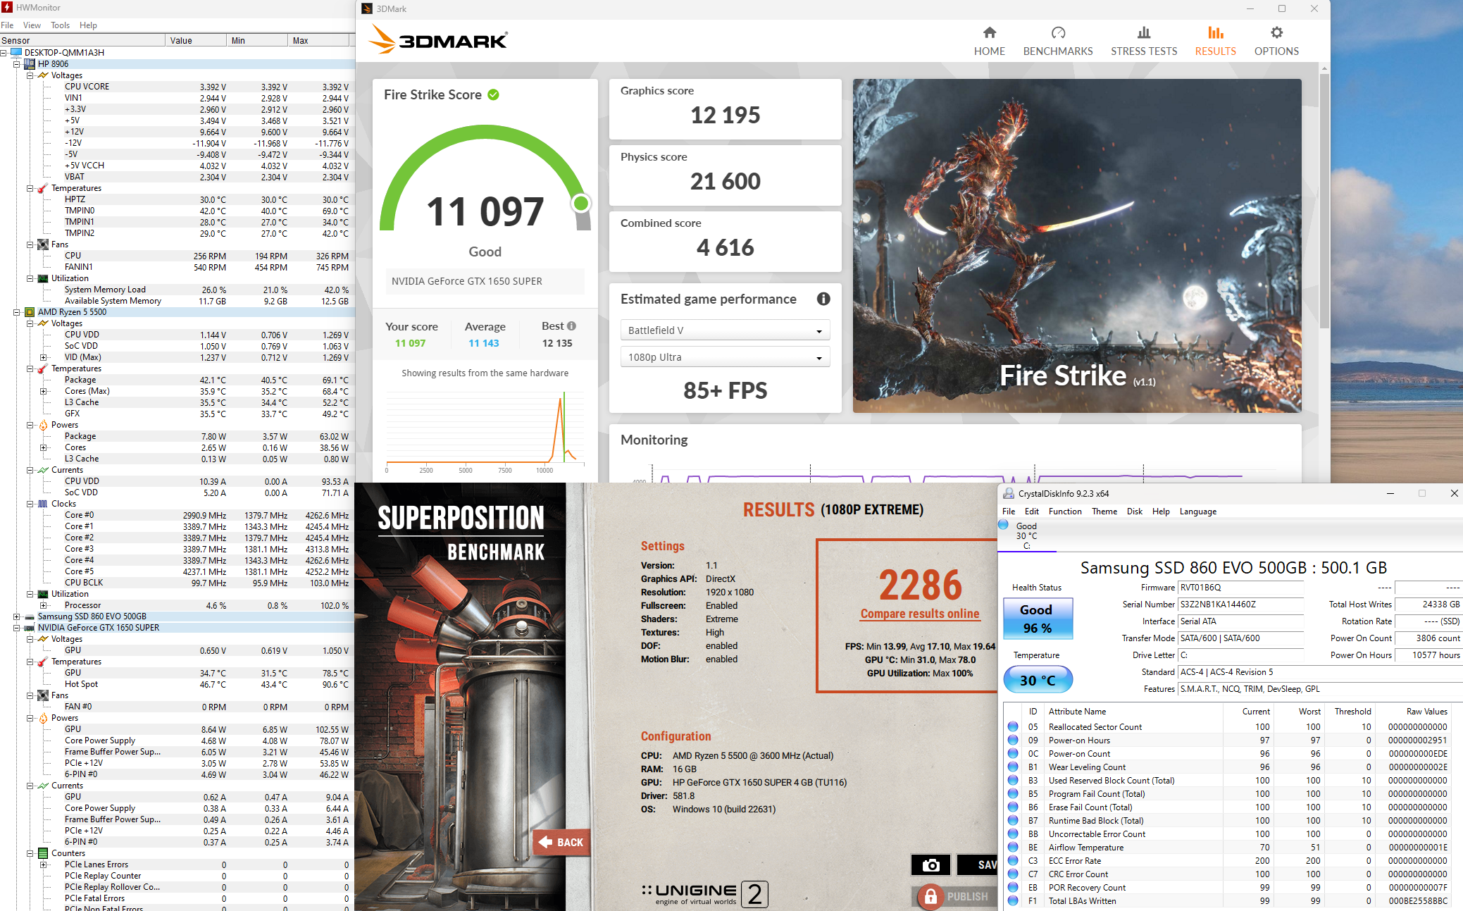
Task: Click the Good 96 % health status button
Action: point(1037,619)
